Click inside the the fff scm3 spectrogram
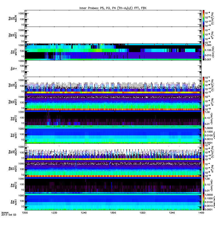Viewport: 215px width, 229px height. coord(113,169)
